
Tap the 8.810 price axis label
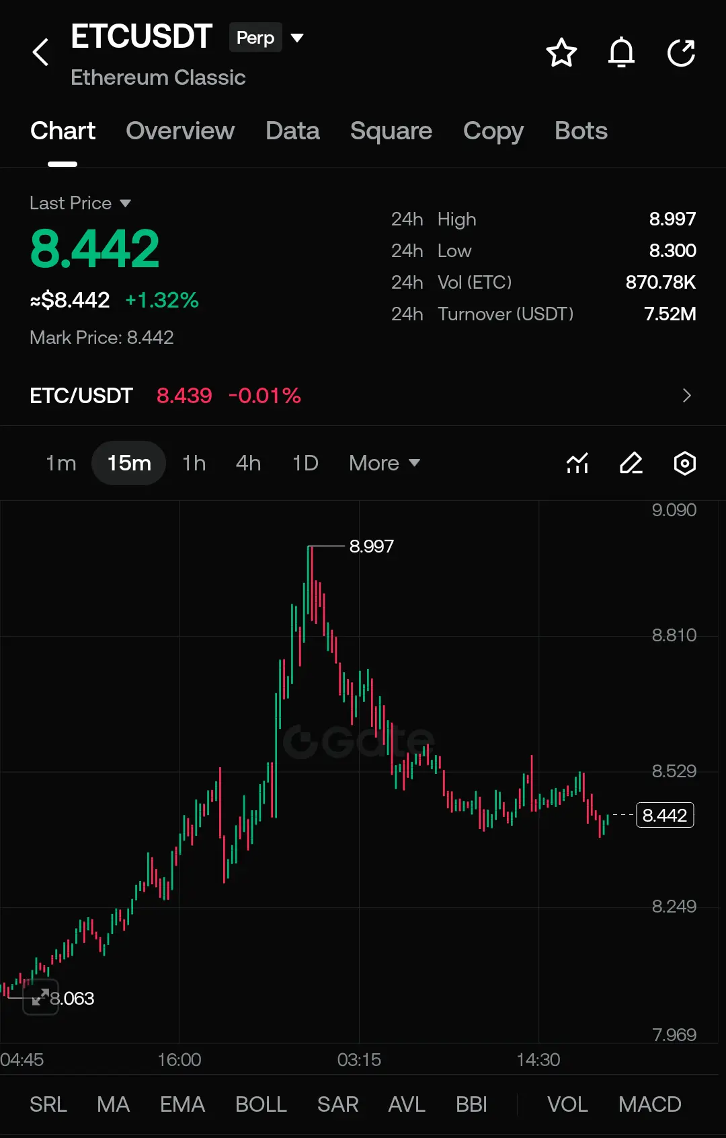674,635
